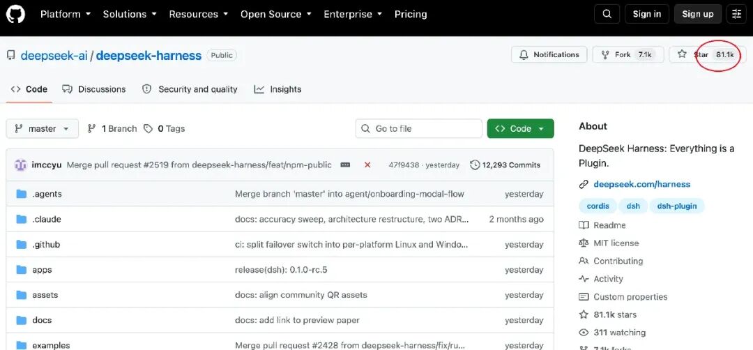Open the green Code dropdown
Image resolution: width=753 pixels, height=350 pixels.
coord(521,129)
